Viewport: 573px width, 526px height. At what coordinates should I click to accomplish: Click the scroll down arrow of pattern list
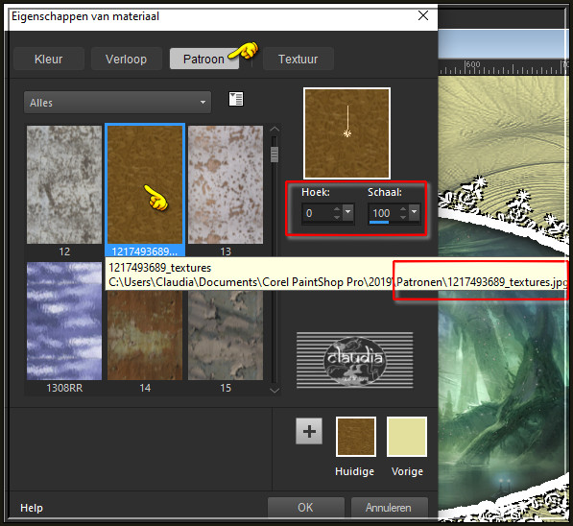[275, 391]
